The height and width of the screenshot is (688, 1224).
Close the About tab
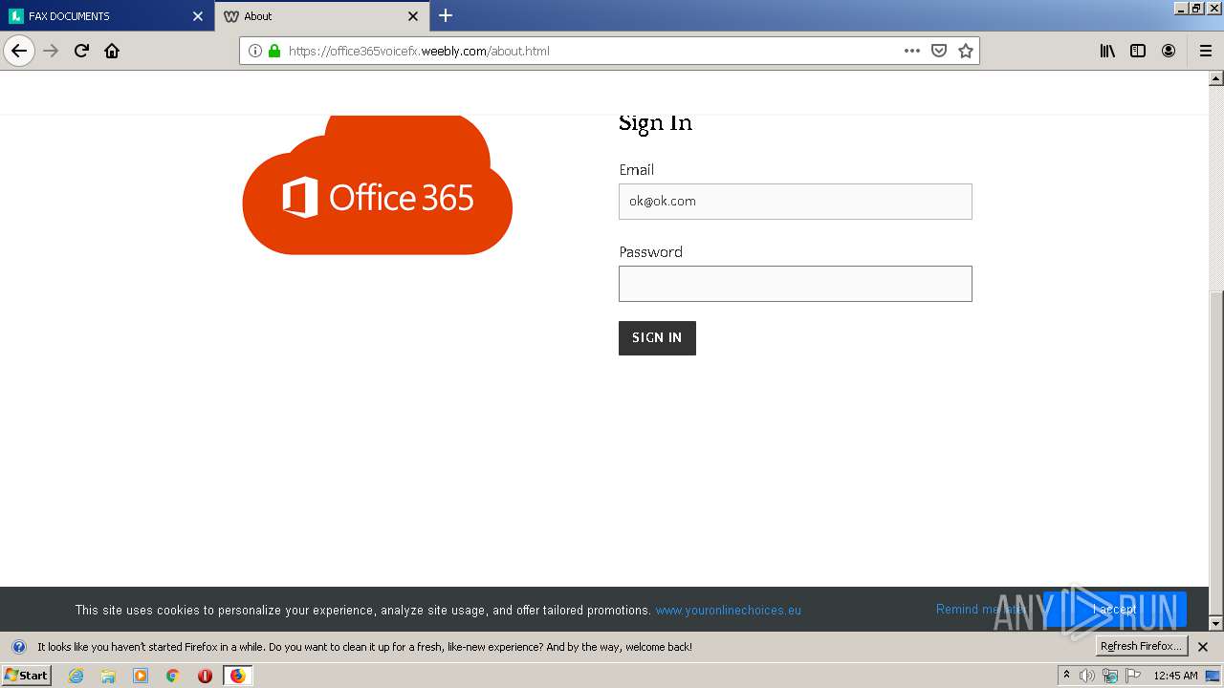point(413,16)
